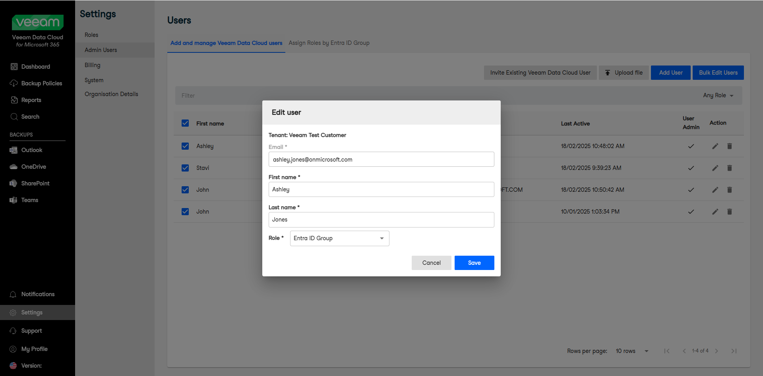Edit the Stavi user with pencil icon
The width and height of the screenshot is (763, 376).
pyautogui.click(x=715, y=168)
